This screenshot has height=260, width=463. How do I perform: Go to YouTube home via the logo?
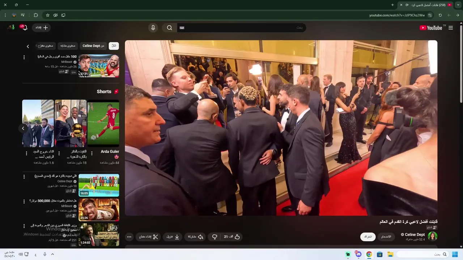pyautogui.click(x=431, y=28)
